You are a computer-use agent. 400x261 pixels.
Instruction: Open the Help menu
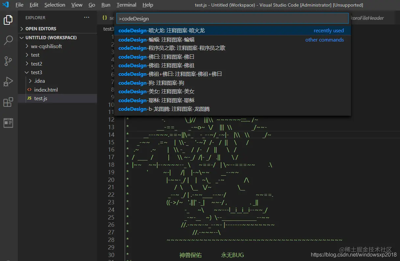coord(148,5)
